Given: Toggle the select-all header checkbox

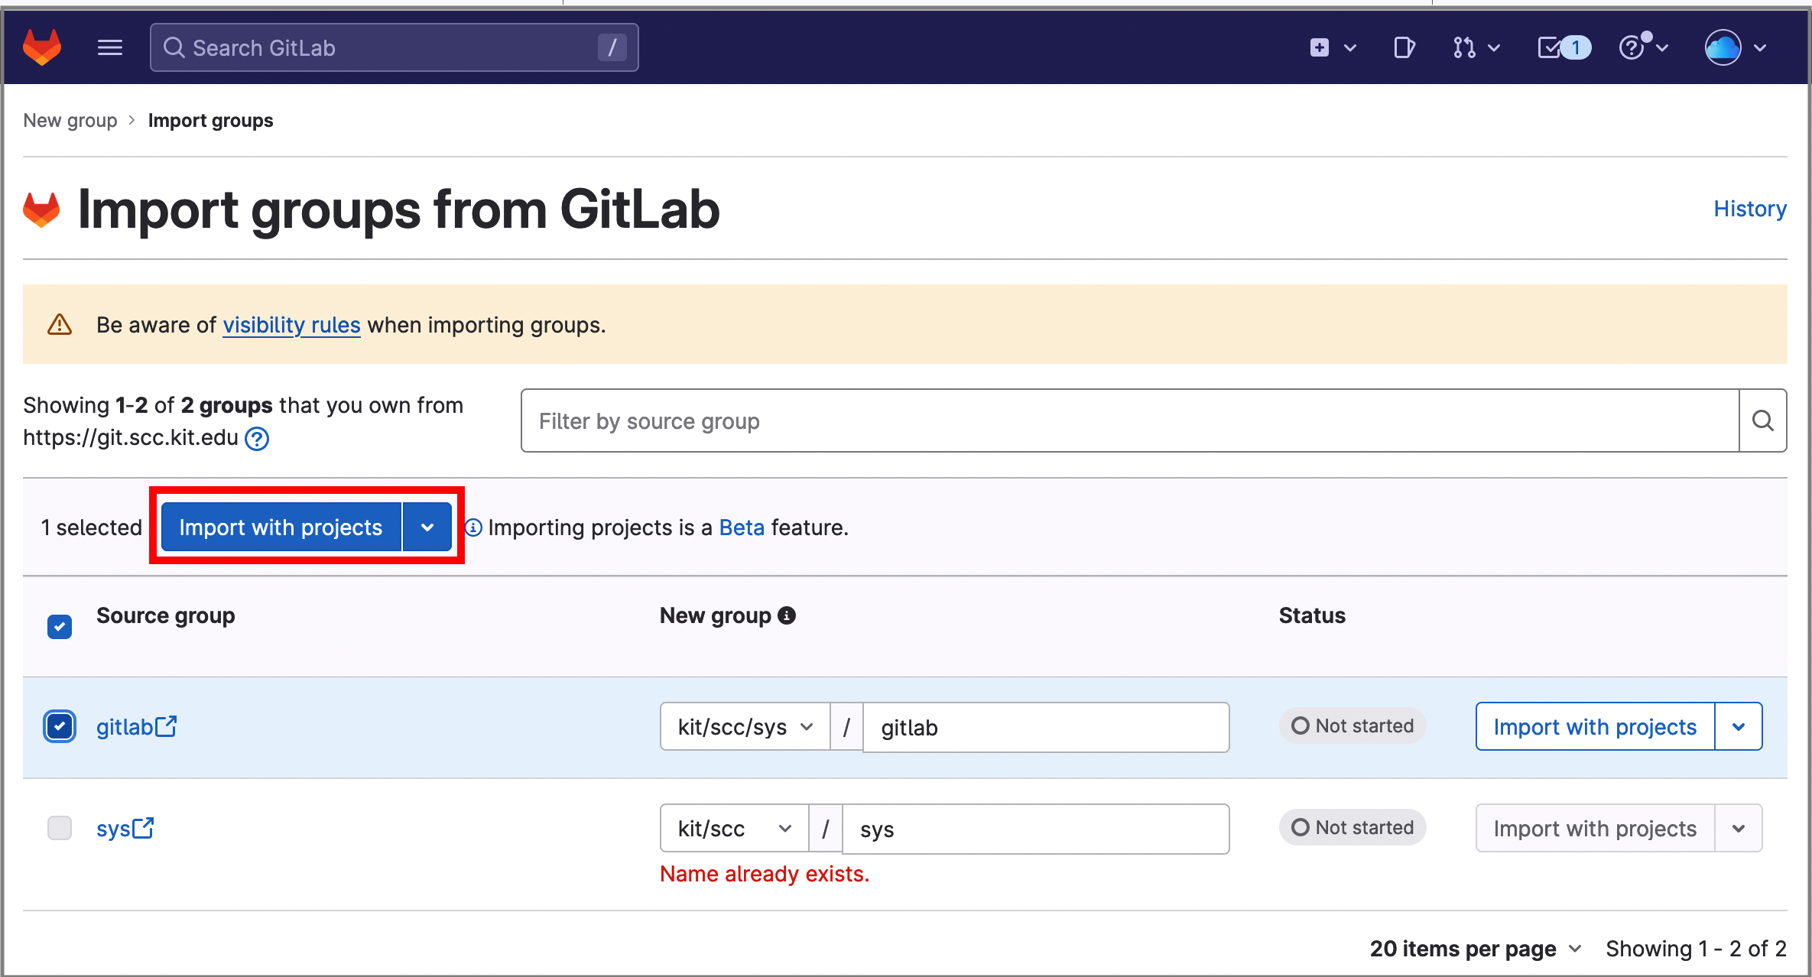Looking at the screenshot, I should point(60,627).
